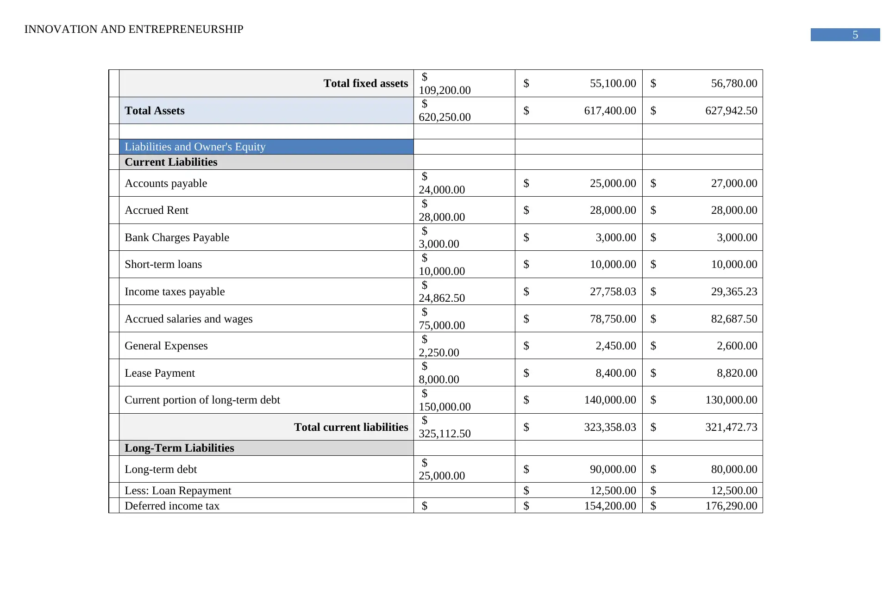This screenshot has height=590, width=889.
Task: Select the 27,000.00 cell
Action: 702,183
